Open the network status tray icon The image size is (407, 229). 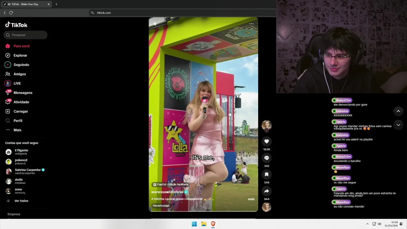click(374, 224)
